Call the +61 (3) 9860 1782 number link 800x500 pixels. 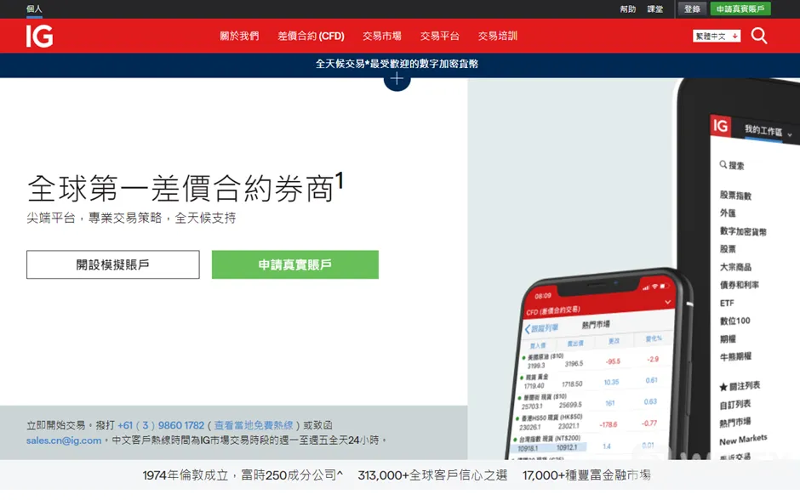161,425
